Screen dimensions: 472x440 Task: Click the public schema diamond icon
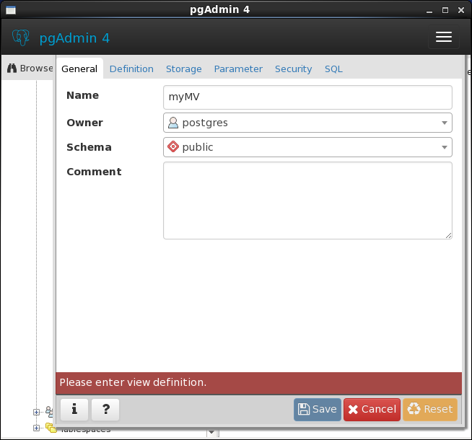[x=173, y=146]
